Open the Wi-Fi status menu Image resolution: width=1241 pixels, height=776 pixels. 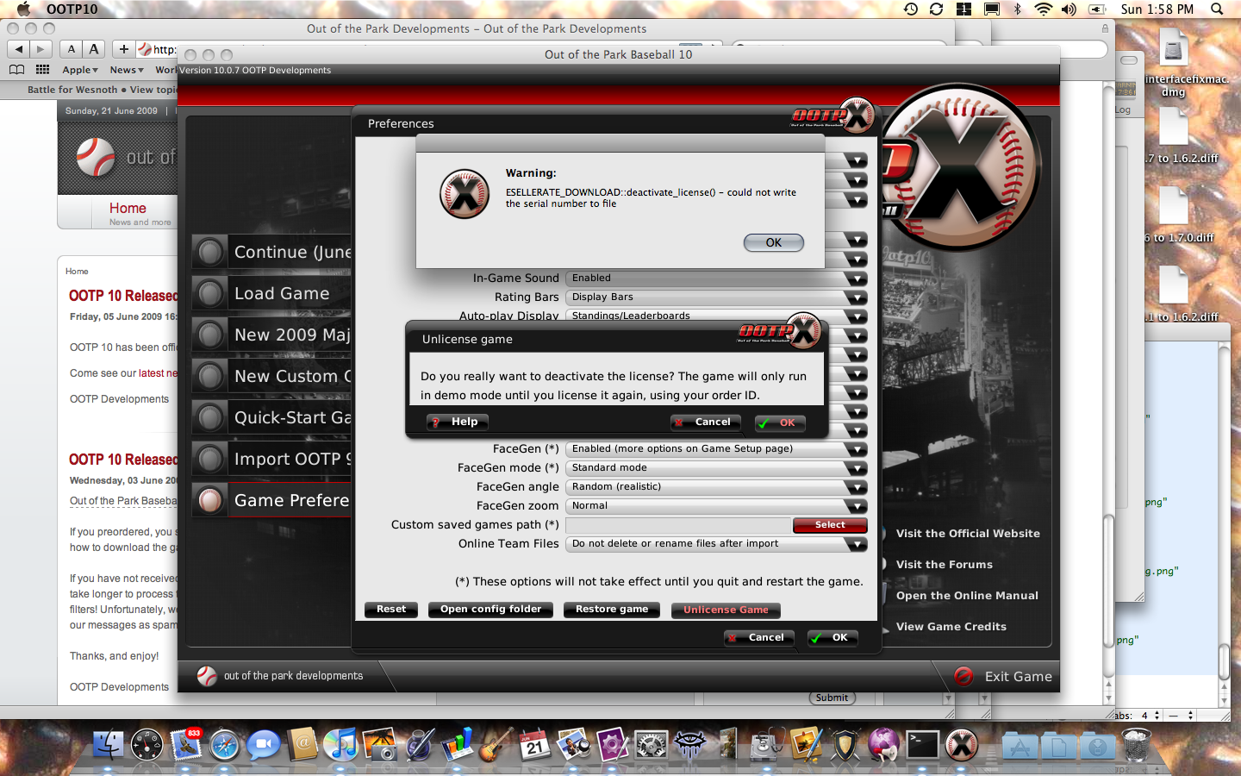pyautogui.click(x=1043, y=9)
